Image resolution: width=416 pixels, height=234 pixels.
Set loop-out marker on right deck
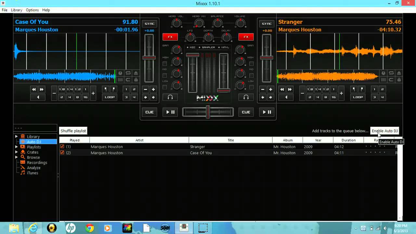[x=362, y=89]
